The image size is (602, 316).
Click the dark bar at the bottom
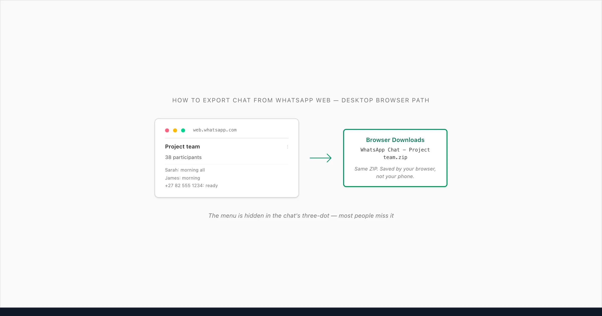[301, 312]
